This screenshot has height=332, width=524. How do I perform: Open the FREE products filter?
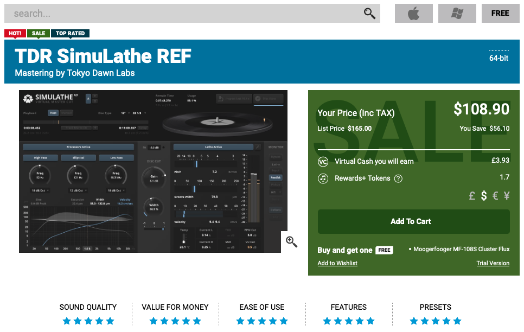tap(500, 14)
